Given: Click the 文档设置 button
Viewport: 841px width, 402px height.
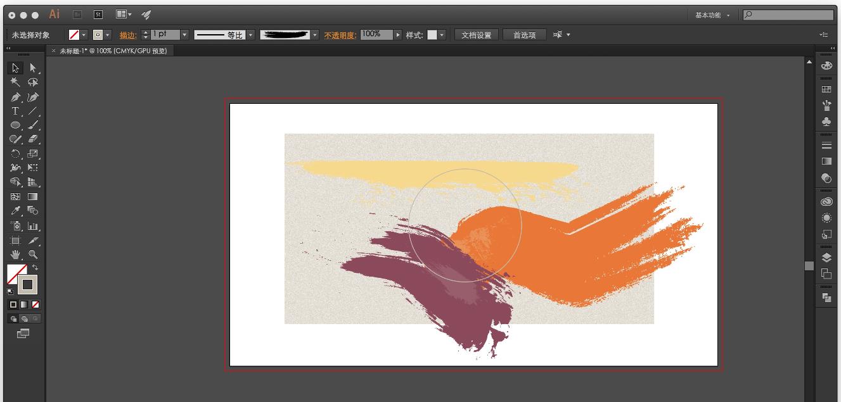Looking at the screenshot, I should pyautogui.click(x=476, y=35).
